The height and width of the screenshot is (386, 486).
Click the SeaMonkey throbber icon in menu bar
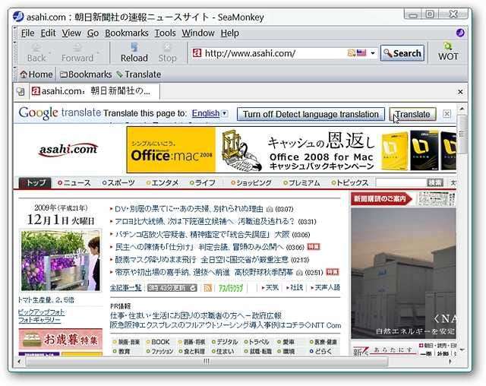460,33
